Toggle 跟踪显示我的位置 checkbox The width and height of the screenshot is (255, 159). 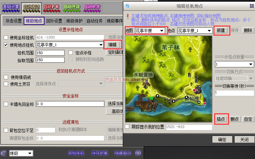(x=127, y=127)
